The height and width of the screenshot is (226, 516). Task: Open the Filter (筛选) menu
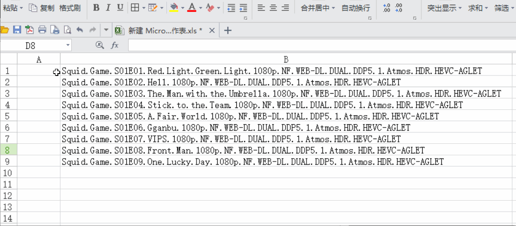pyautogui.click(x=505, y=8)
